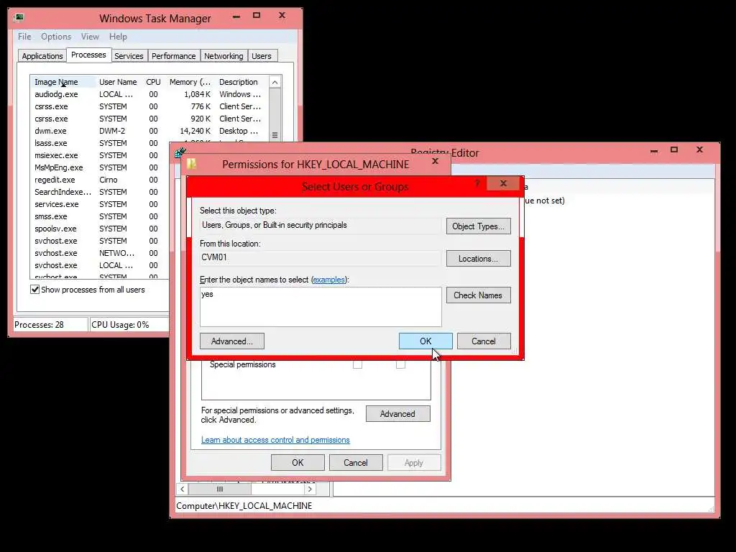The width and height of the screenshot is (736, 552).
Task: Open Learn about access control and permissions link
Action: tap(275, 440)
